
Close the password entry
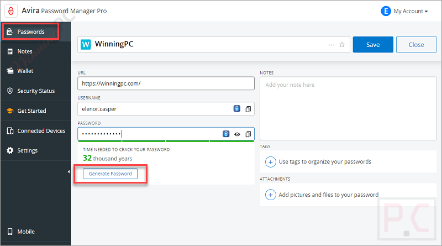pos(417,45)
